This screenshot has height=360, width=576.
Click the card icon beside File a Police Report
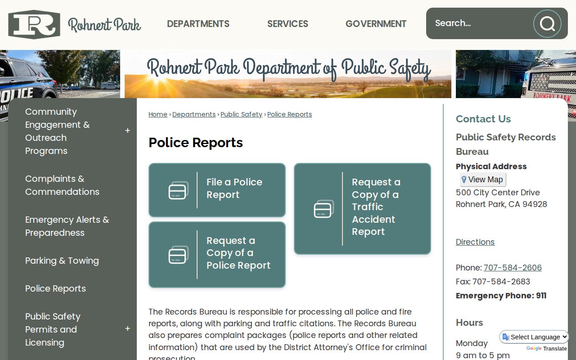179,190
